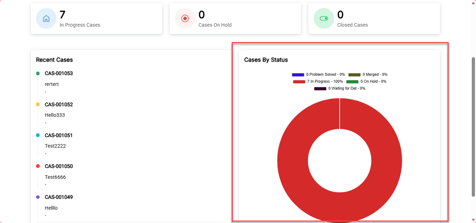
Task: Click the green dot beside CAS-001053
Action: pyautogui.click(x=38, y=73)
